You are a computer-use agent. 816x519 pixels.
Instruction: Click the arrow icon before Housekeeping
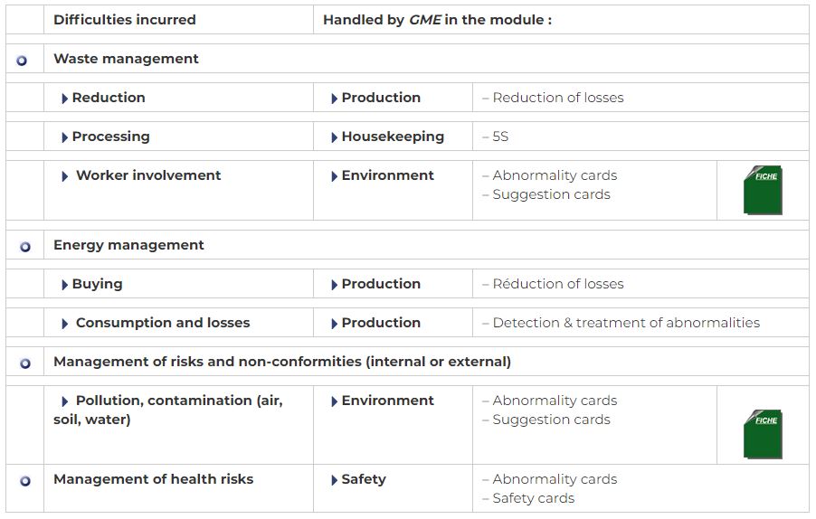pyautogui.click(x=334, y=137)
